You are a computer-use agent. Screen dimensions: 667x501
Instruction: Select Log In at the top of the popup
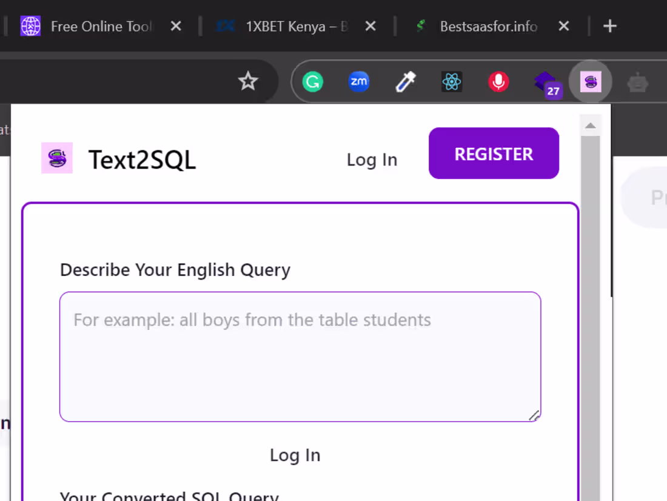[372, 160]
